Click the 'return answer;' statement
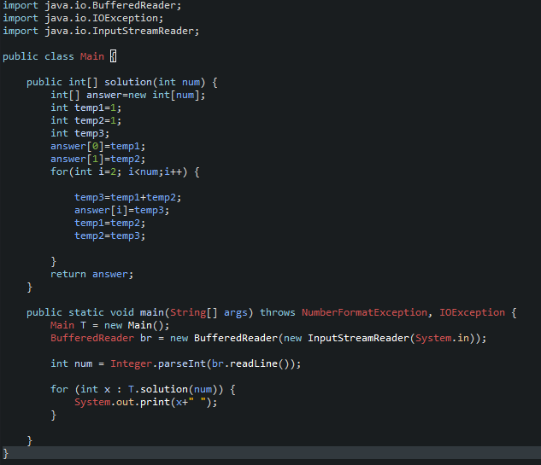The width and height of the screenshot is (541, 465). coord(91,274)
